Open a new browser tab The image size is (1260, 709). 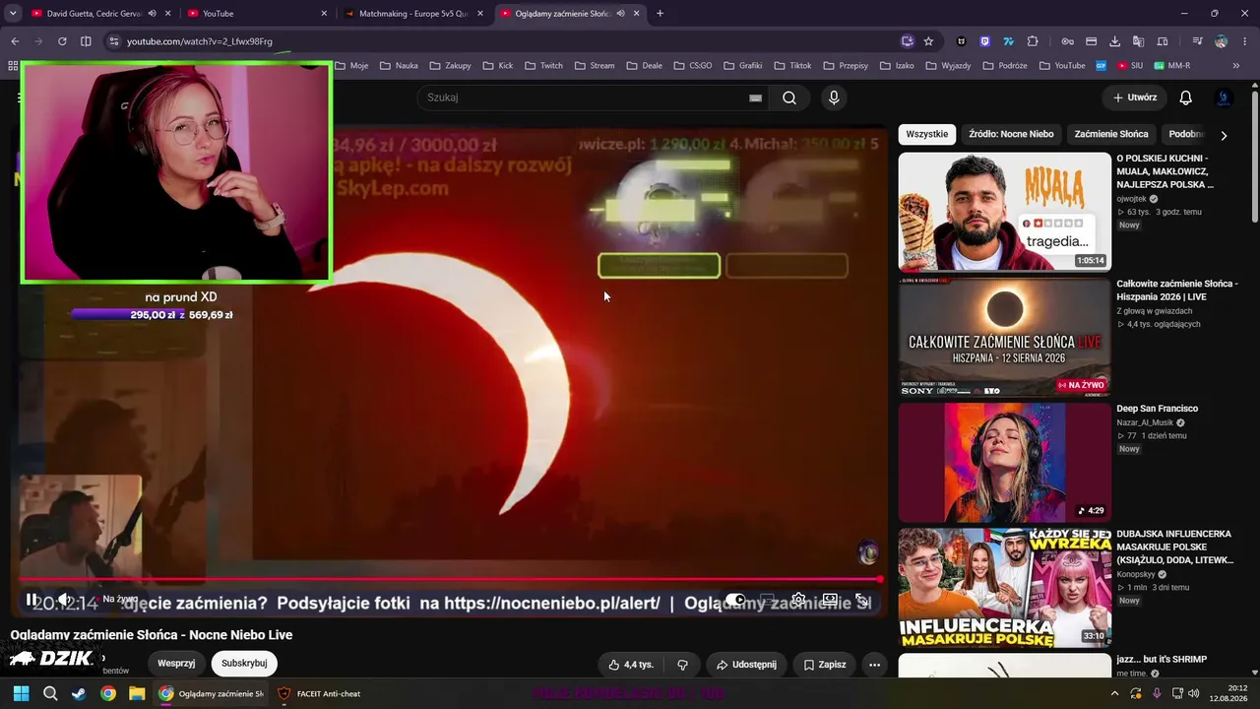[660, 14]
